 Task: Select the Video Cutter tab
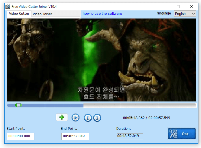[19, 14]
